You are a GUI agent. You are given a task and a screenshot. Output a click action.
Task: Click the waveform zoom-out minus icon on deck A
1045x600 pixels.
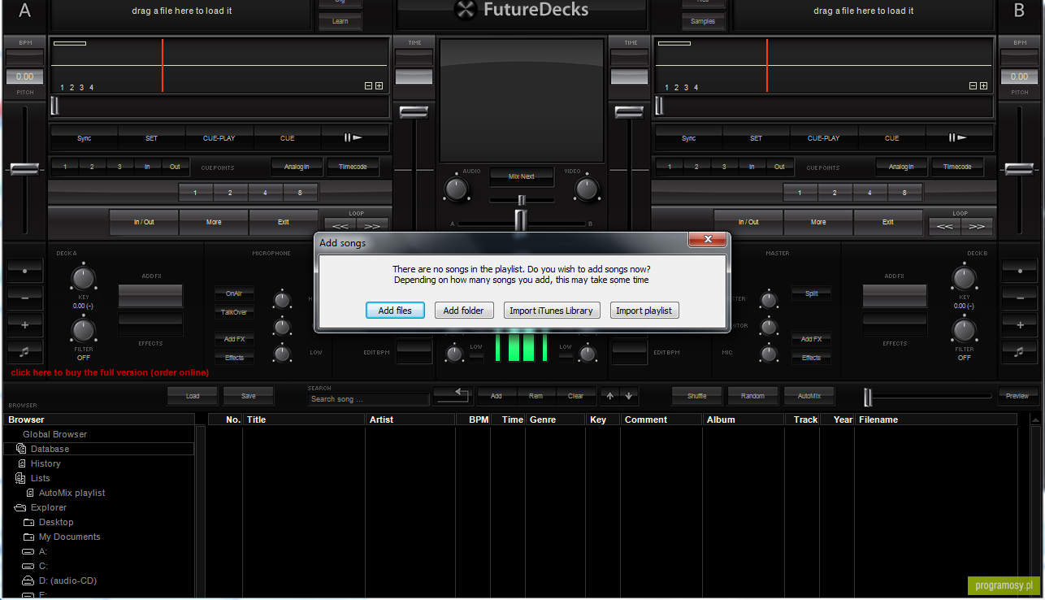(368, 86)
